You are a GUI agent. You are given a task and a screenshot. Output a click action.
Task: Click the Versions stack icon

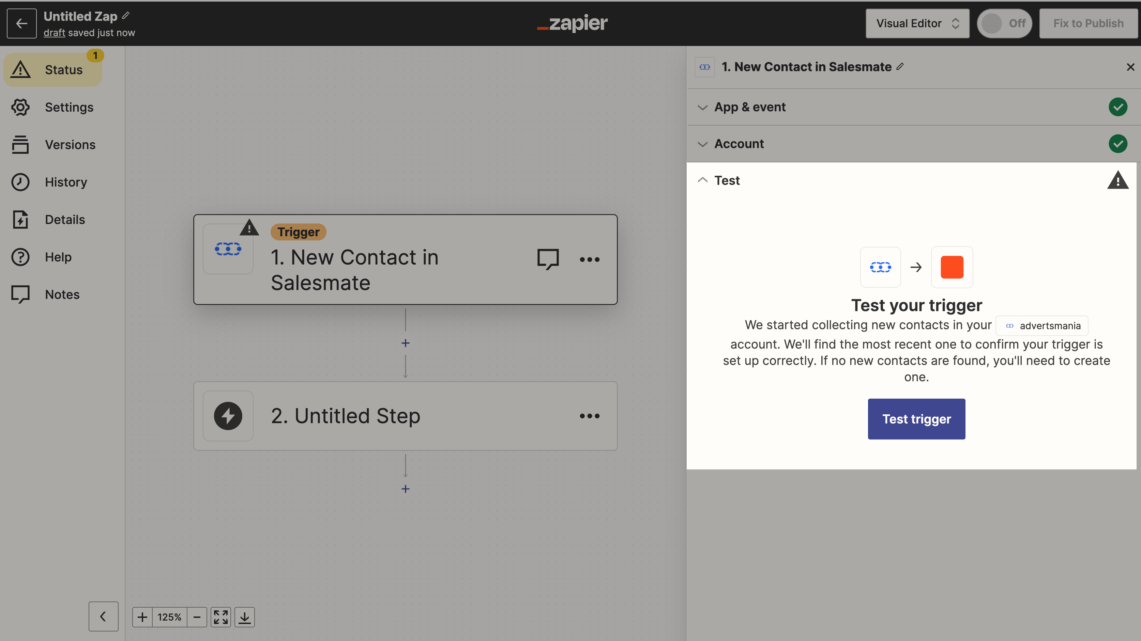(20, 145)
